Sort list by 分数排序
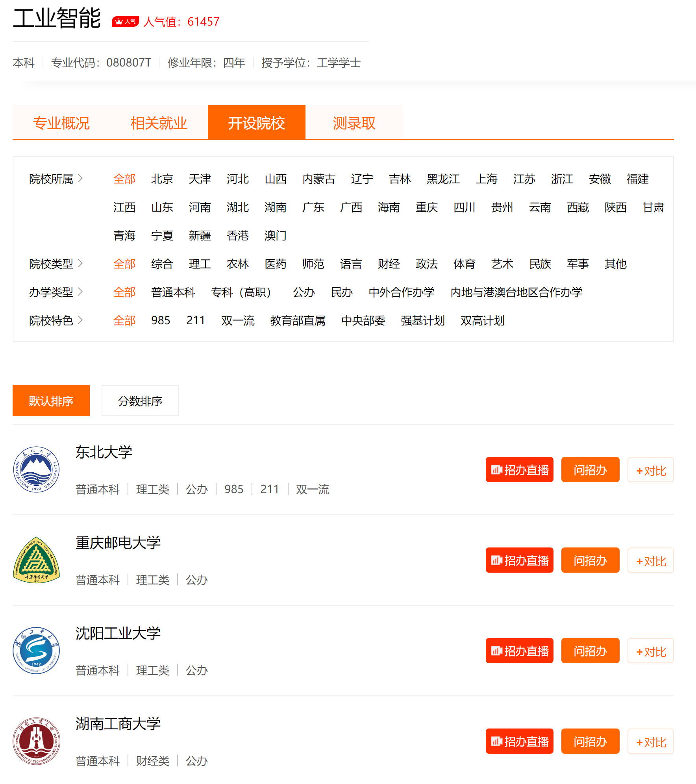This screenshot has height=784, width=696. pos(140,401)
